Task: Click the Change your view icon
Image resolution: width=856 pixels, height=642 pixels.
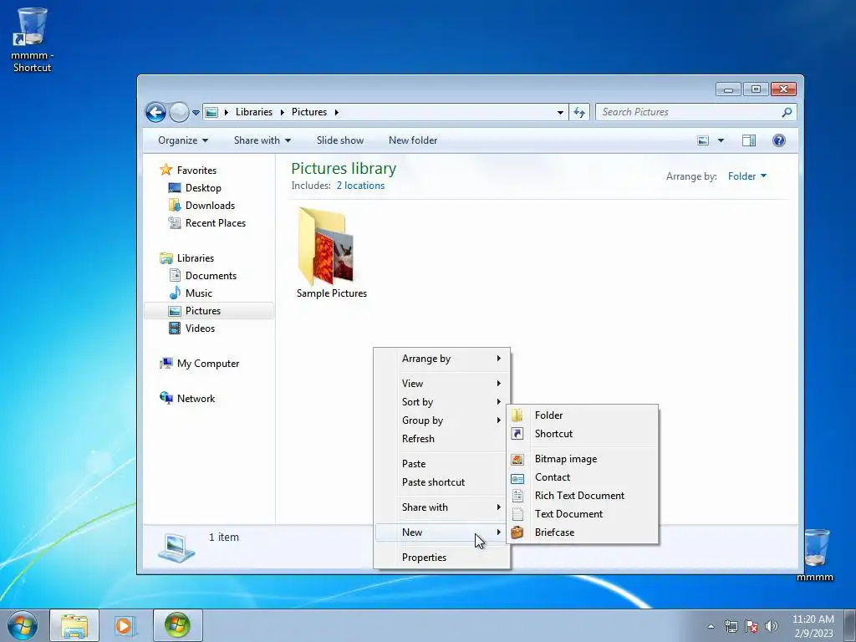Action: (x=703, y=140)
